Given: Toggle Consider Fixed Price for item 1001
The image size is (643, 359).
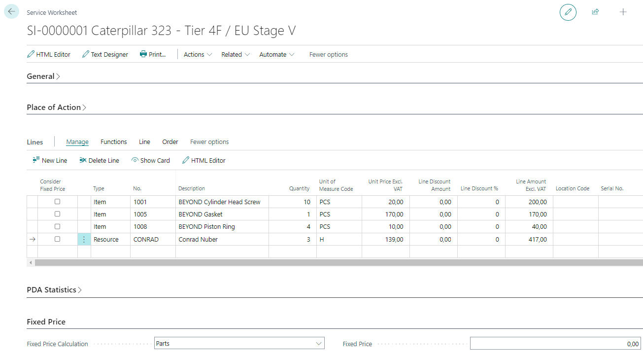Looking at the screenshot, I should [57, 202].
